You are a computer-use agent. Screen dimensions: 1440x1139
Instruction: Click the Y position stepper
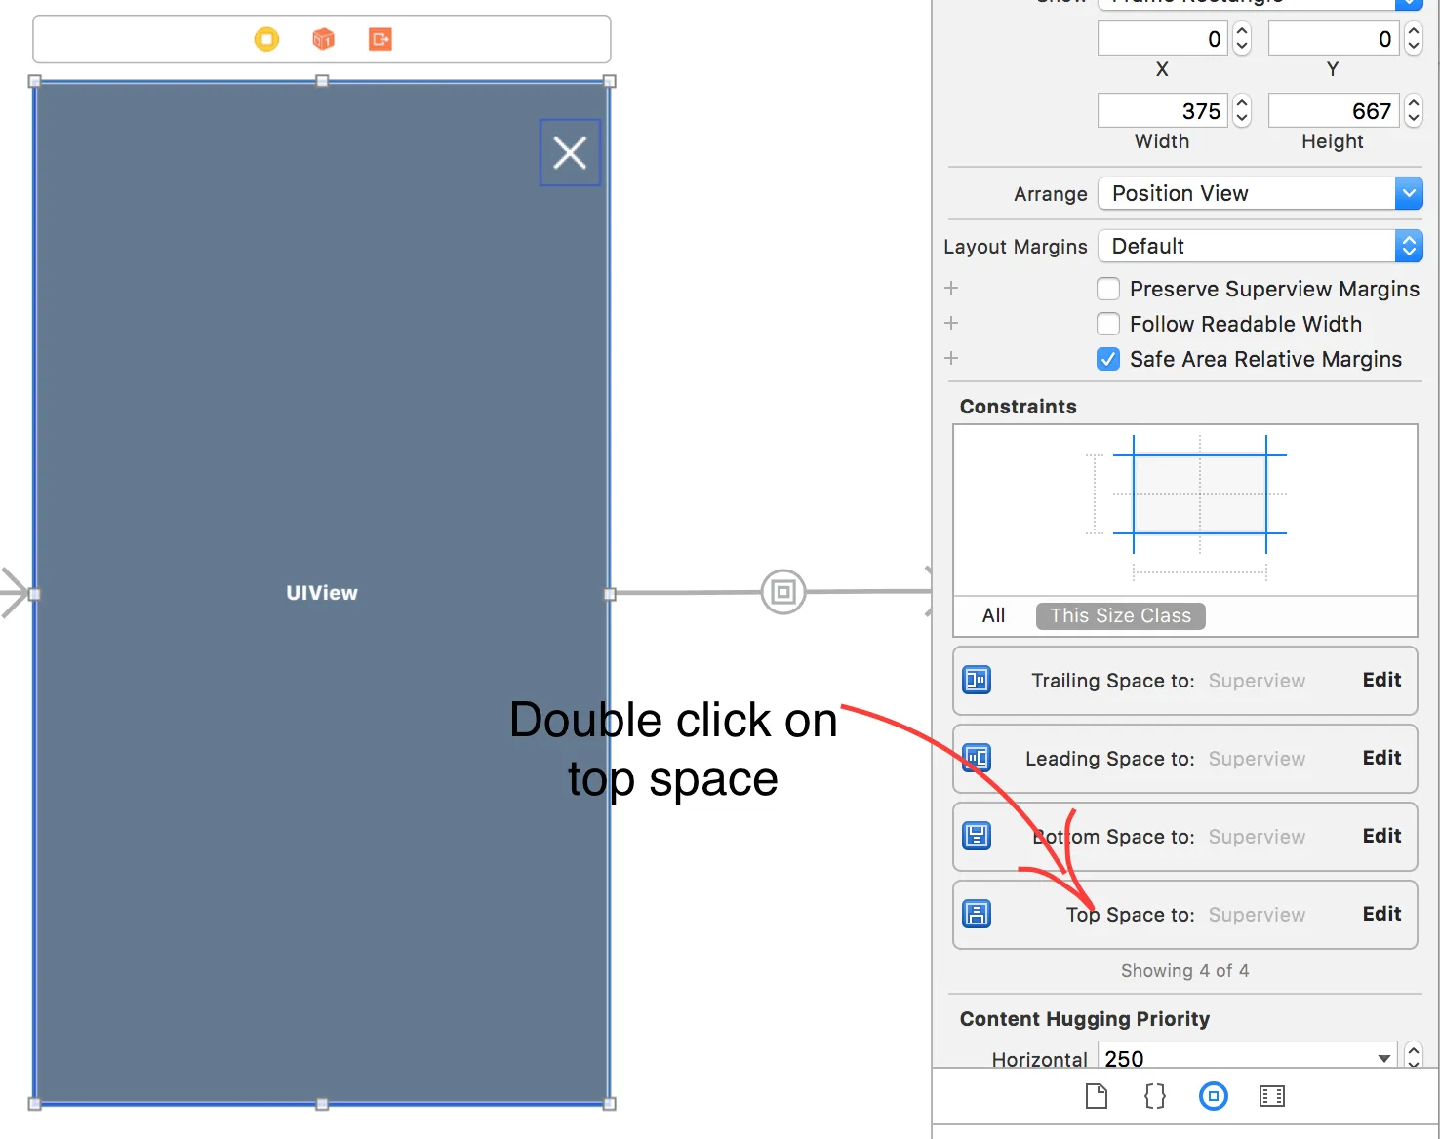tap(1413, 39)
